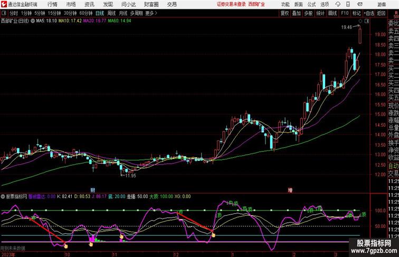Screen dimensions: 399x257
Task: Click the hand pointer signal near late December
Action: pos(213,235)
